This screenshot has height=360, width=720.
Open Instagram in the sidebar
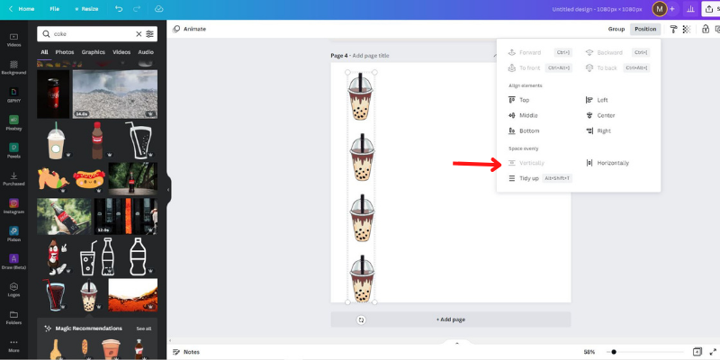click(x=13, y=207)
